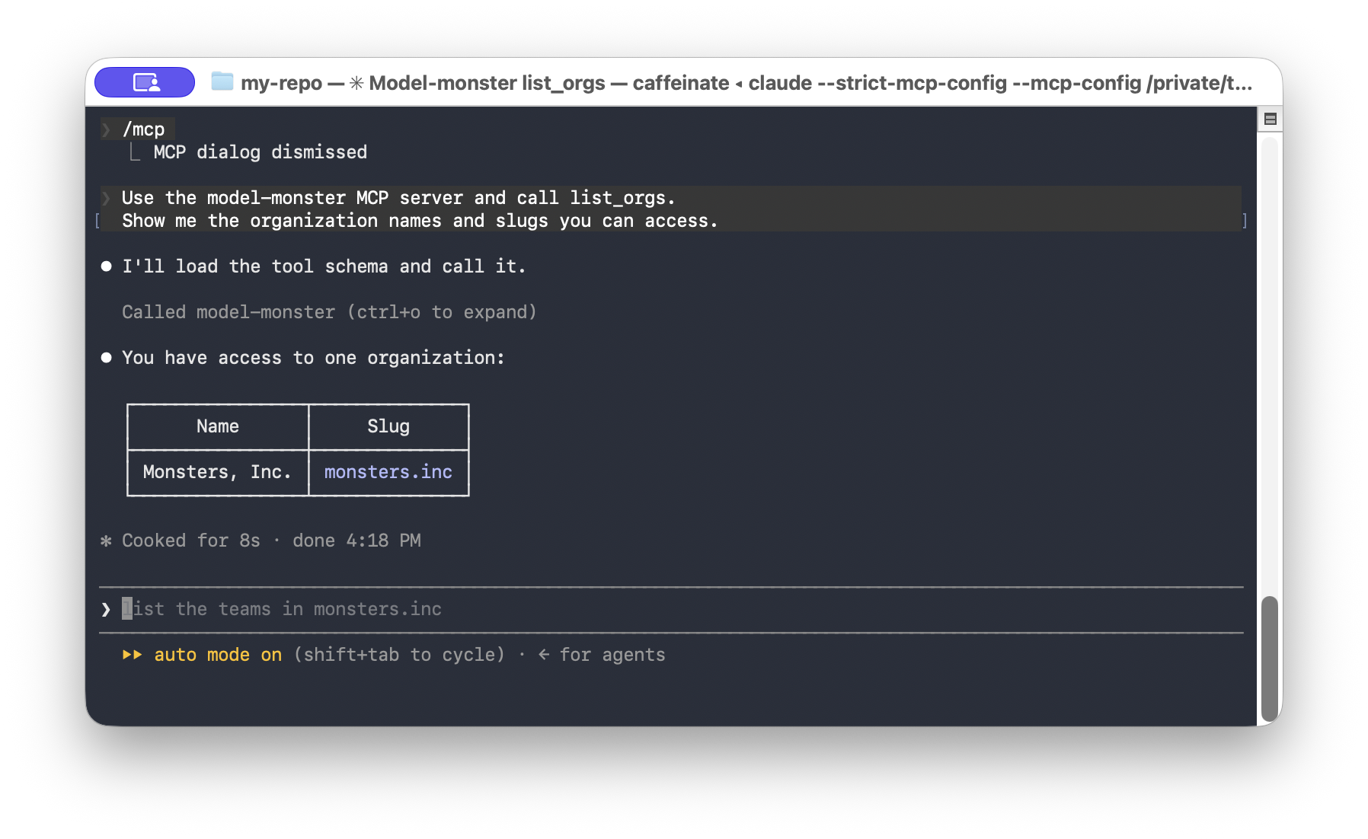Viewport: 1368px width, 839px height.
Task: Focus the prompt input with "list the teams" suggestion
Action: coord(670,609)
